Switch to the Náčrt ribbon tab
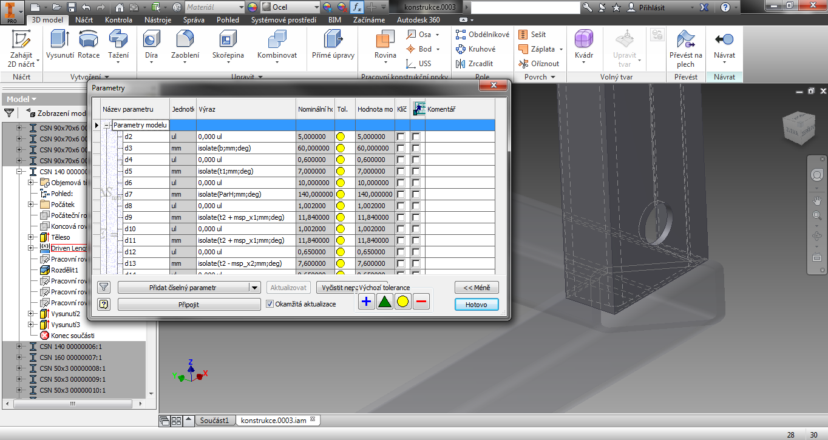This screenshot has width=828, height=440. 84,20
